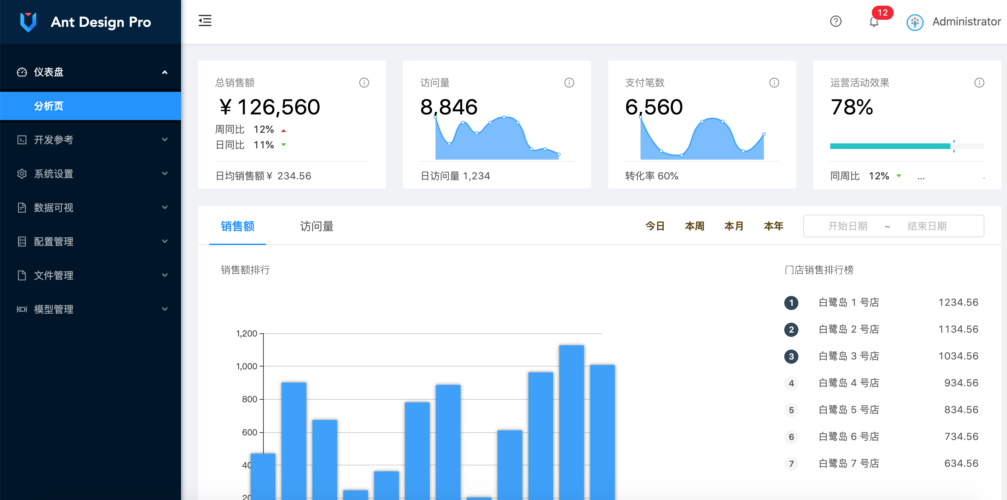This screenshot has height=500, width=1007.
Task: Click rank badge 4 for 白鹭岛 4 号店
Action: (791, 383)
